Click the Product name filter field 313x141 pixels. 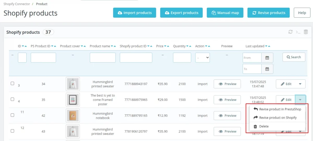(103, 58)
